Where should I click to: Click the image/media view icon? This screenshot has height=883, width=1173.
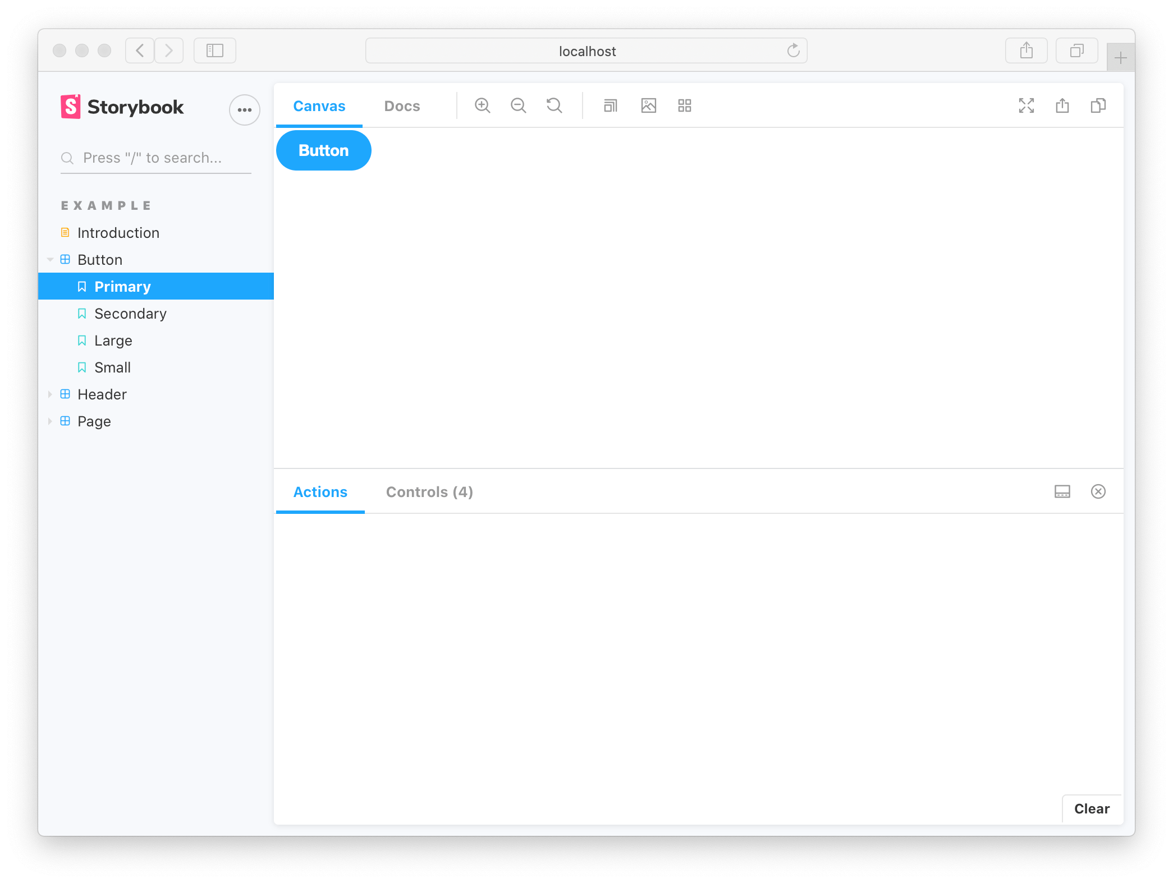click(648, 105)
